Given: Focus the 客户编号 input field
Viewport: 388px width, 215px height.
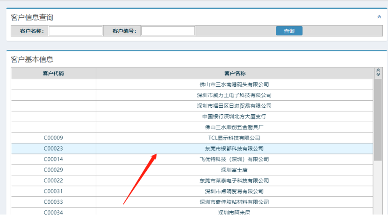Looking at the screenshot, I should pyautogui.click(x=168, y=31).
